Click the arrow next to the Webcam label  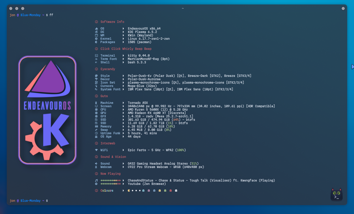point(123,167)
